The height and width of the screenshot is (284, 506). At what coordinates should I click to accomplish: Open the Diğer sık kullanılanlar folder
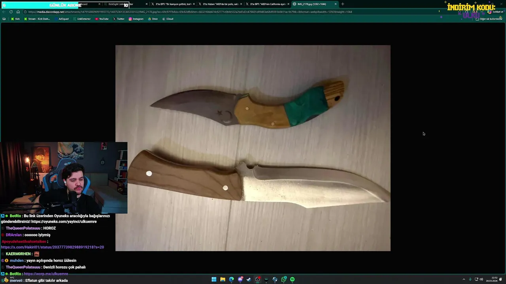(489, 19)
